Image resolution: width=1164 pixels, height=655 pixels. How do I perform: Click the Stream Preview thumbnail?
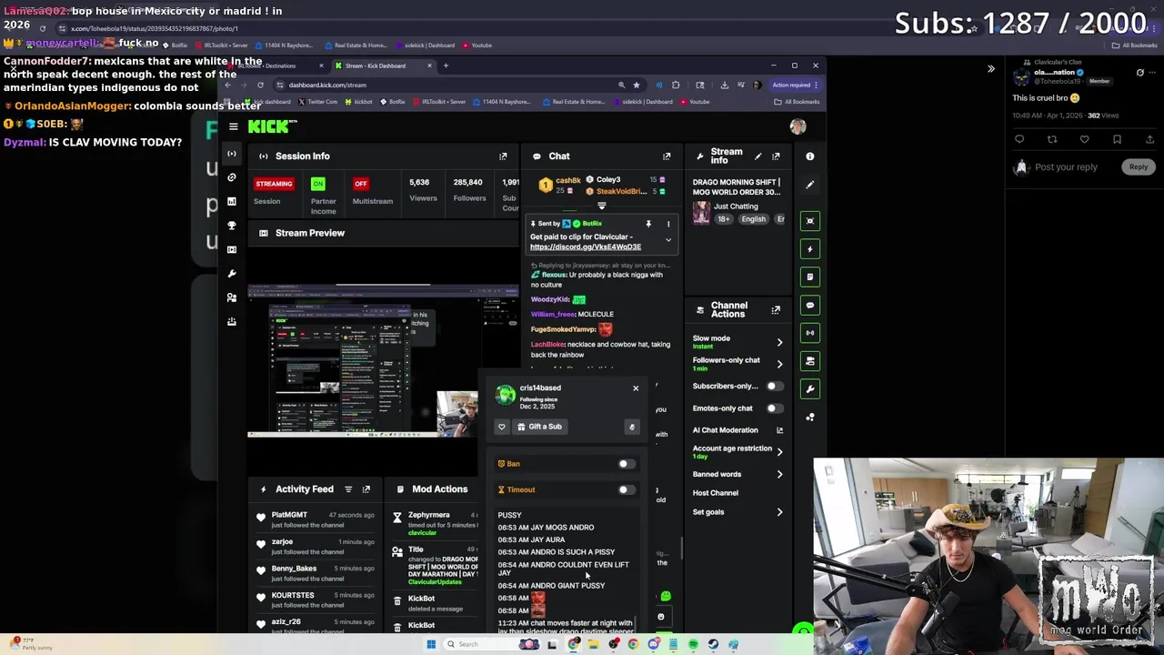pyautogui.click(x=382, y=361)
